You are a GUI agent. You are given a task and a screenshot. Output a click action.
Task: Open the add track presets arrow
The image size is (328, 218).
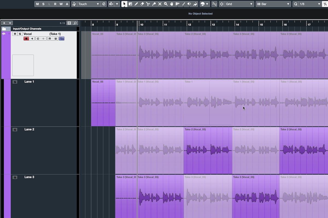click(x=10, y=23)
